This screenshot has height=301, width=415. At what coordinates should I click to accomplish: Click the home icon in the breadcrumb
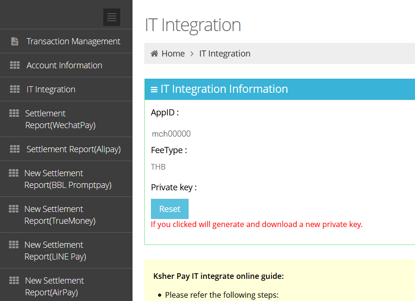[154, 53]
